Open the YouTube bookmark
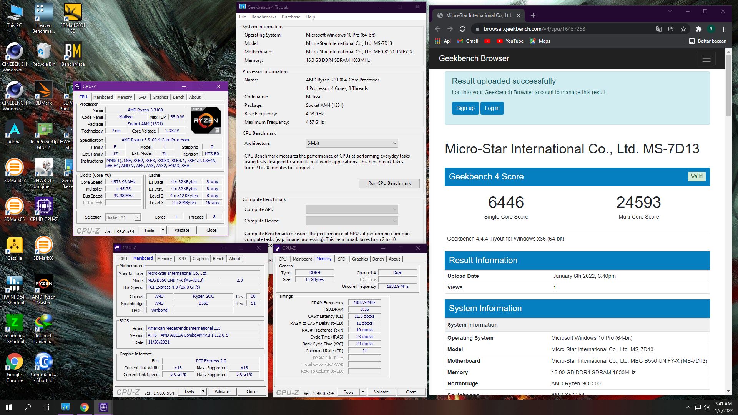738x415 pixels. tap(510, 41)
